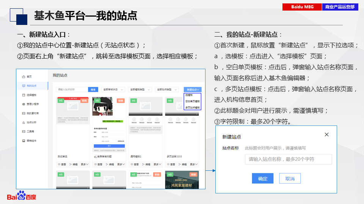This screenshot has height=204, width=364.
Task: Expand 更多 under pj_有表单有标题
Action: pos(121,164)
